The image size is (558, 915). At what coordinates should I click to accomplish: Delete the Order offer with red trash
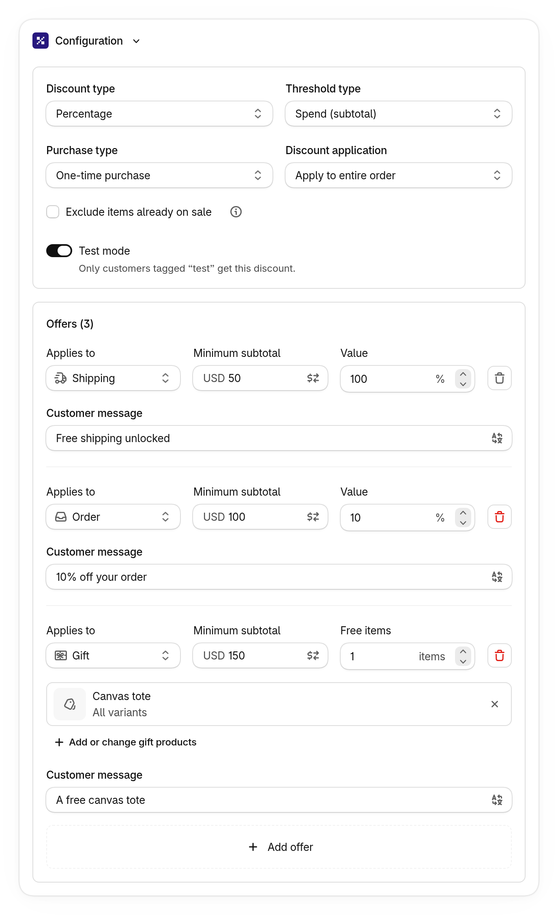click(500, 517)
